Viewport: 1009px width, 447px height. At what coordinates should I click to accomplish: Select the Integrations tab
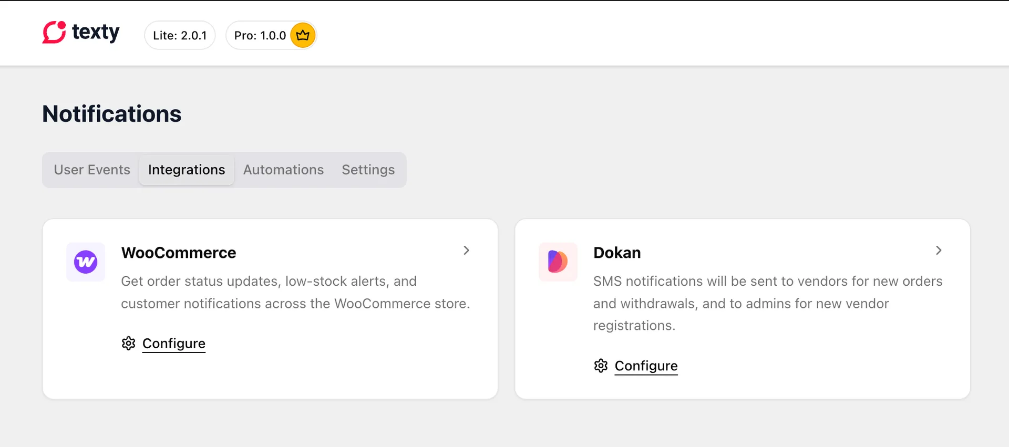click(x=187, y=170)
